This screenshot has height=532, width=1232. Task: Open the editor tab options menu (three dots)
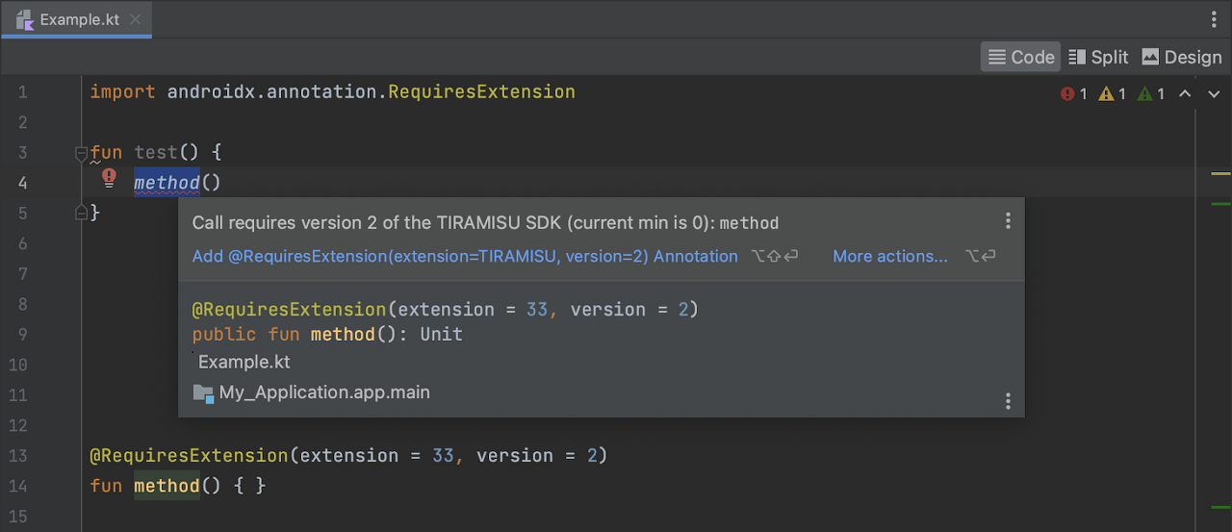coord(1214,19)
